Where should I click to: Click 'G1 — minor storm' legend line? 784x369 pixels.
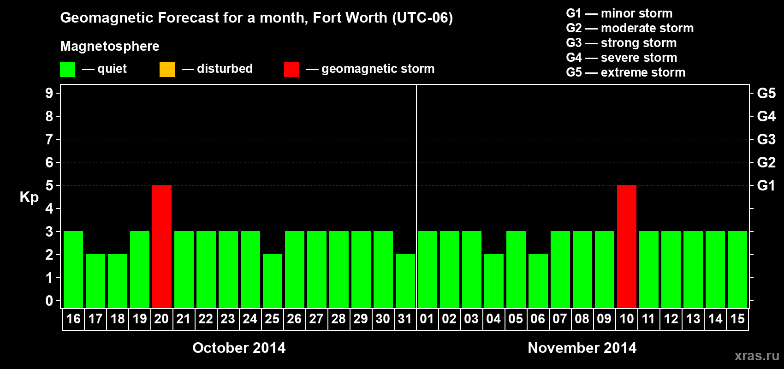click(619, 13)
